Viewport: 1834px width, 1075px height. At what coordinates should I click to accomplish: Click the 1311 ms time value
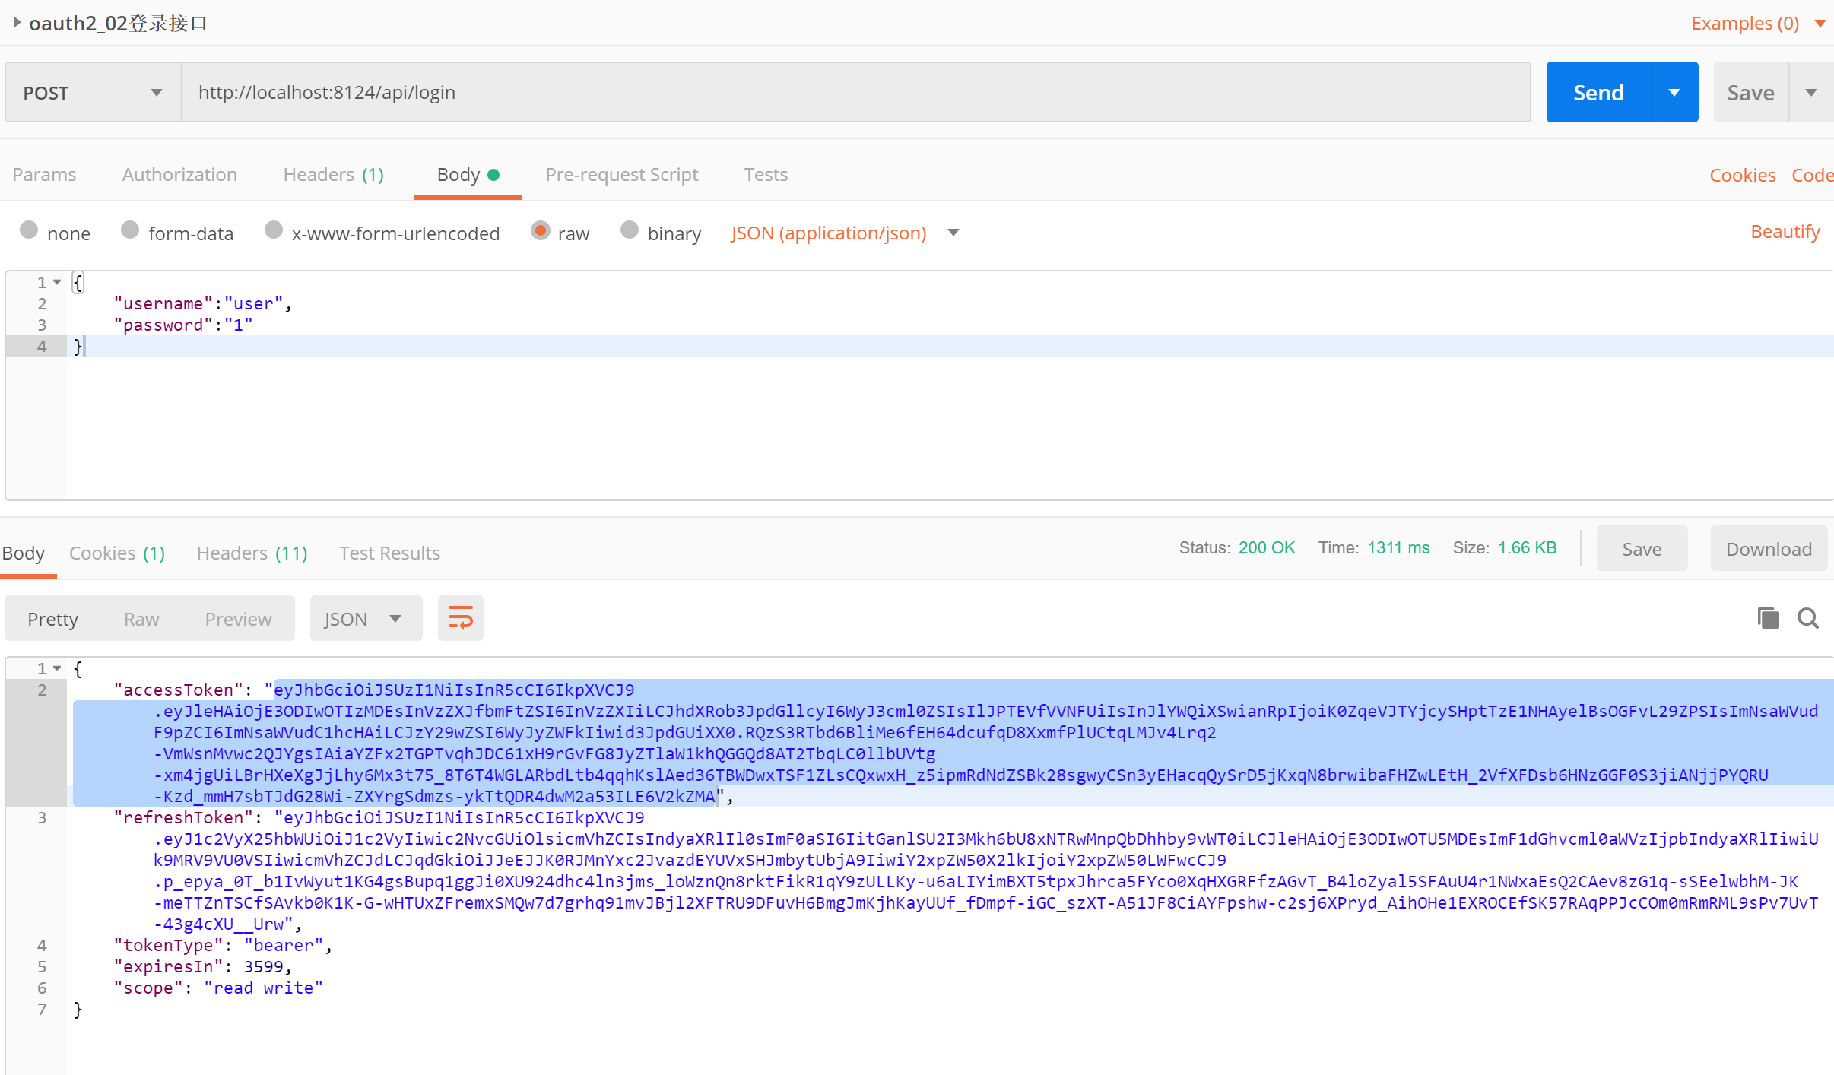(x=1398, y=547)
